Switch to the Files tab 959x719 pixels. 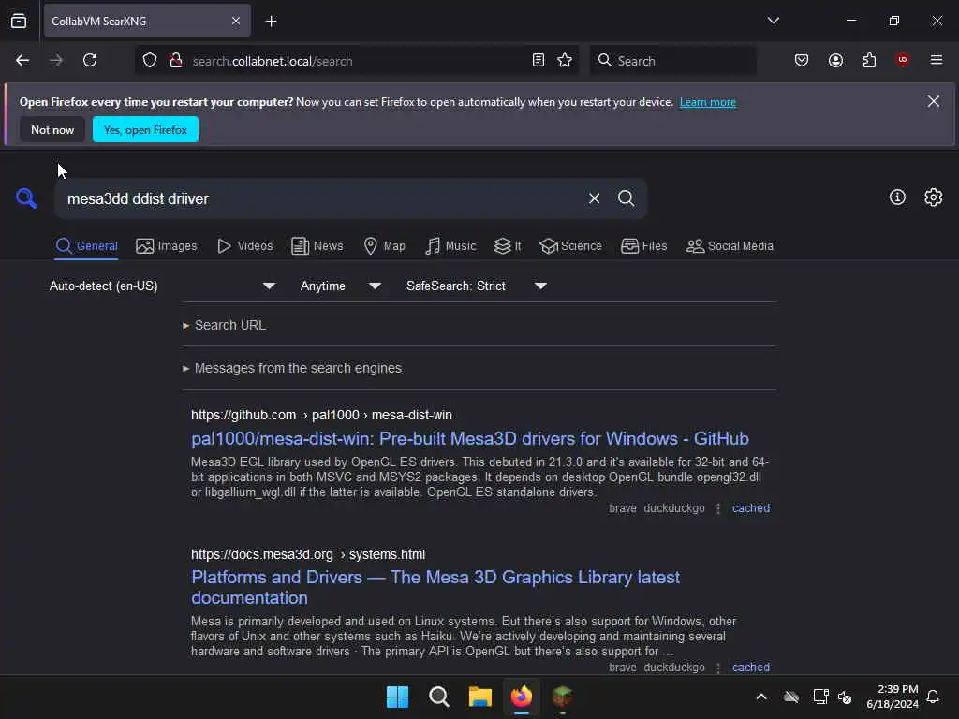click(643, 246)
